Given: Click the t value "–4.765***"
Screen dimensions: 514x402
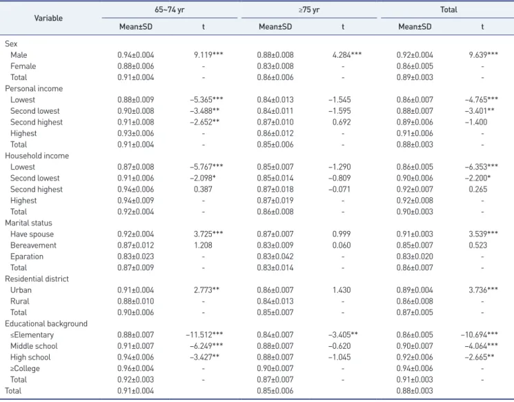Looking at the screenshot, I should (x=481, y=99).
